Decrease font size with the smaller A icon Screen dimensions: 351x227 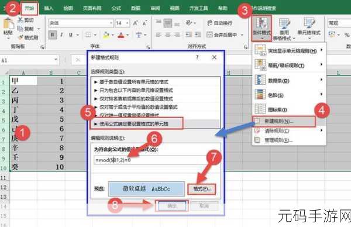(x=144, y=23)
